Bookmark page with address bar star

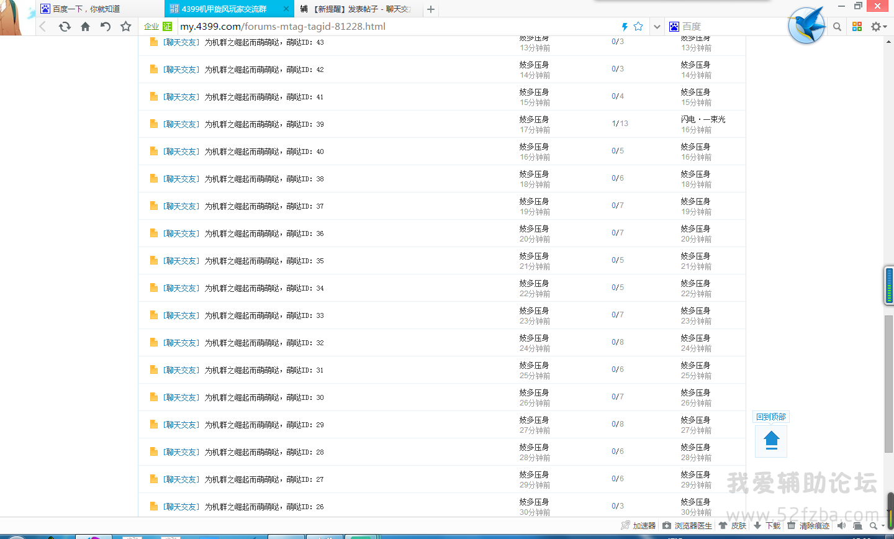click(638, 27)
